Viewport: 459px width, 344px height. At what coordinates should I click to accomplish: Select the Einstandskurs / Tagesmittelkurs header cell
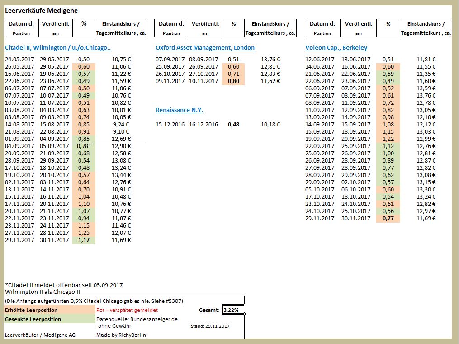(x=120, y=28)
